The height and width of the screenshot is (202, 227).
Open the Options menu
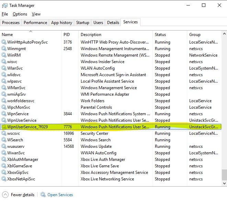(x=20, y=14)
